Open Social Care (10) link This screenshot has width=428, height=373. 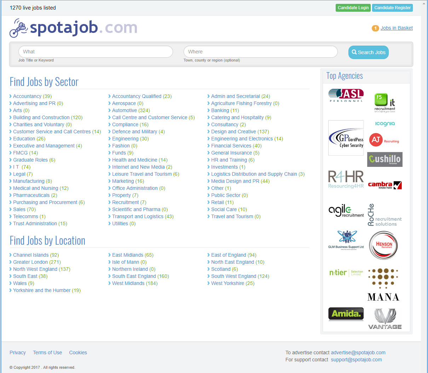tap(229, 209)
